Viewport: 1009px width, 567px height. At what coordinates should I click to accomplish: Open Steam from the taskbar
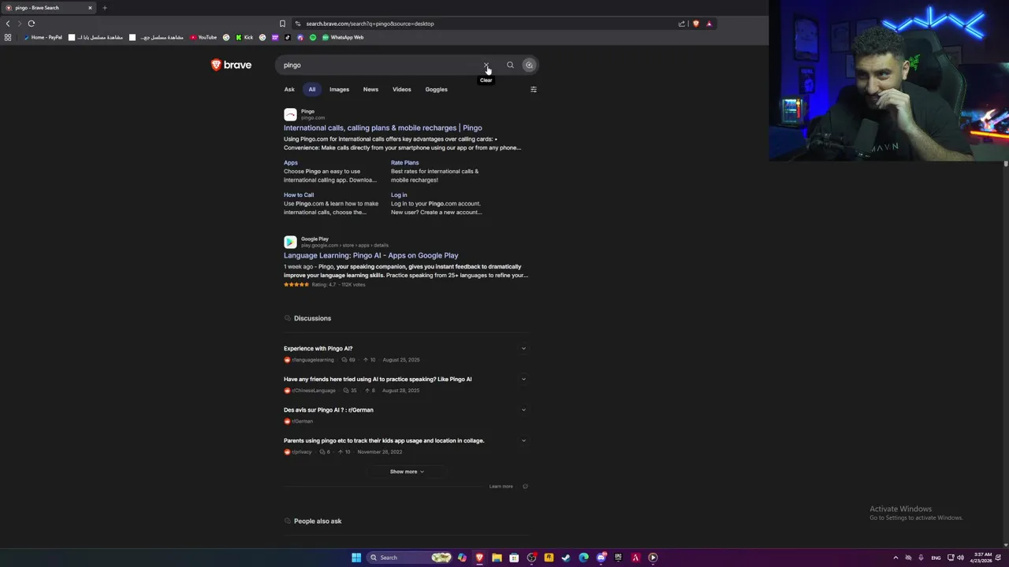point(566,558)
